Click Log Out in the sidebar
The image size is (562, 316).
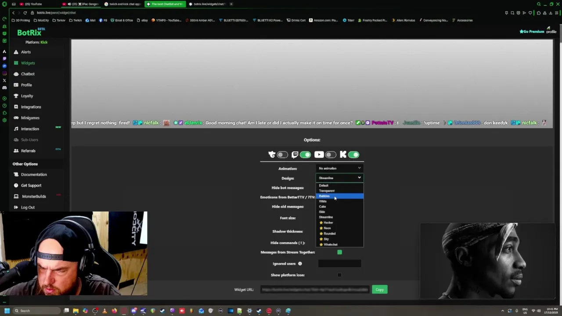(28, 207)
